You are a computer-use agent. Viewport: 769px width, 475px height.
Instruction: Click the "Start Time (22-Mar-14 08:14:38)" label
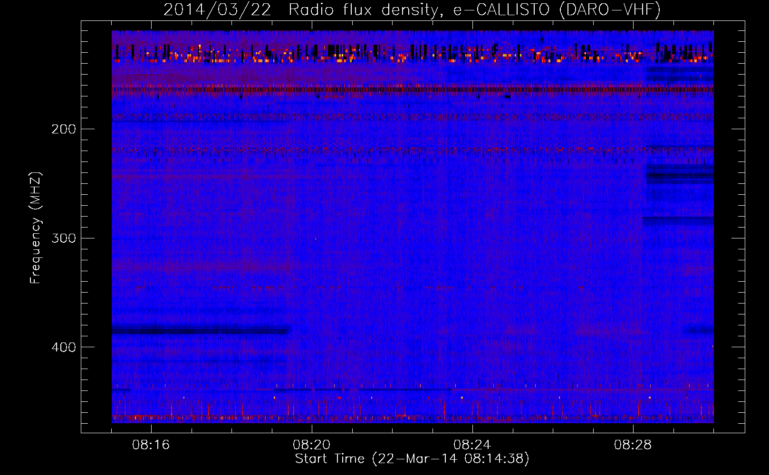tap(412, 459)
